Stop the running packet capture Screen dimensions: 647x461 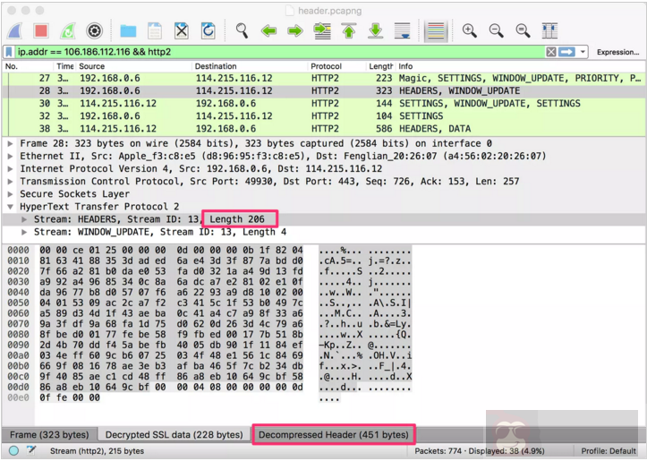pyautogui.click(x=41, y=31)
